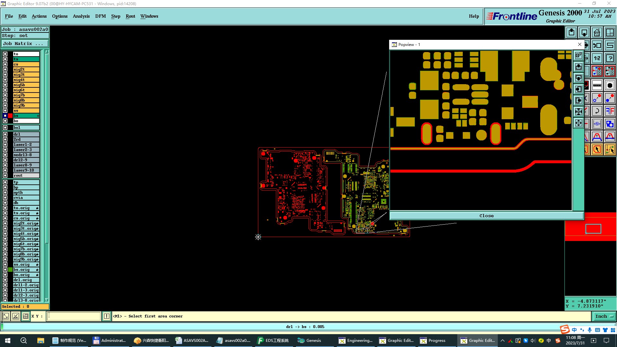Viewport: 617px width, 347px height.
Task: Click the X Y coordinate input field
Action: click(x=74, y=316)
